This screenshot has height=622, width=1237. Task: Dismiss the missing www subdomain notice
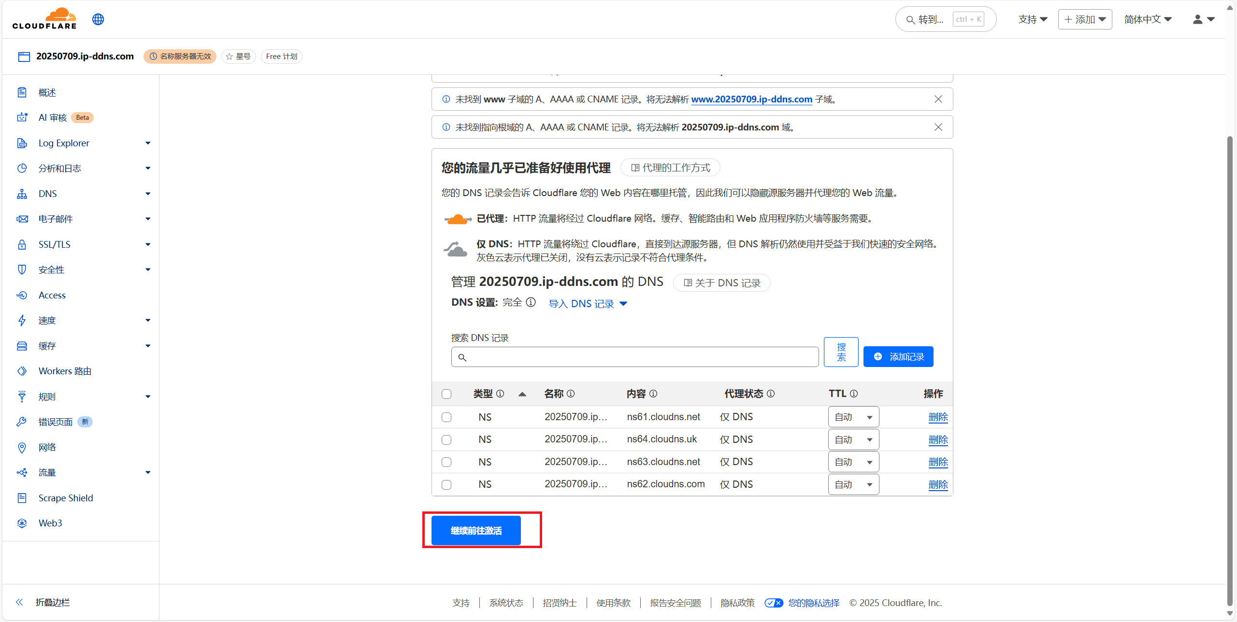tap(938, 99)
